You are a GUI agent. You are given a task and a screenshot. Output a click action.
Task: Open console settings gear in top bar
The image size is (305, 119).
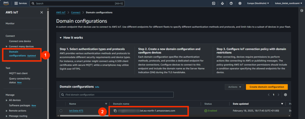240,3
